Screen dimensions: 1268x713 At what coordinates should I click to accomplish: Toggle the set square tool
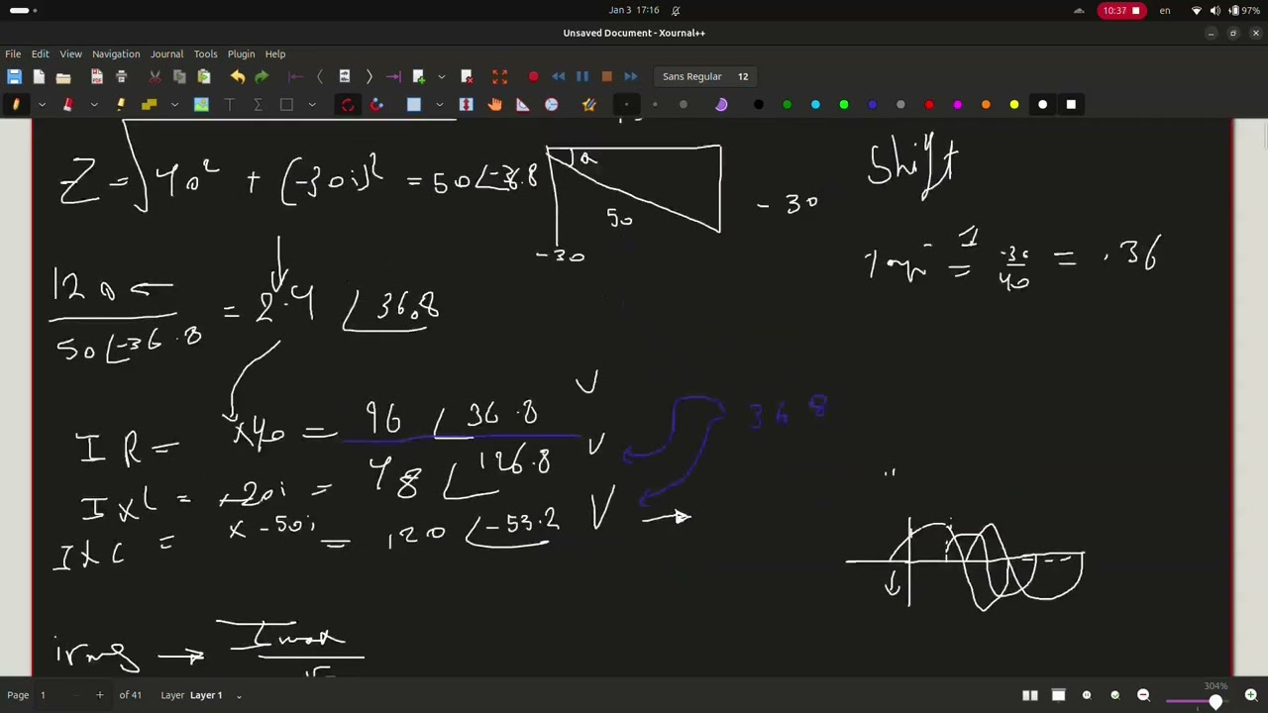(x=523, y=104)
